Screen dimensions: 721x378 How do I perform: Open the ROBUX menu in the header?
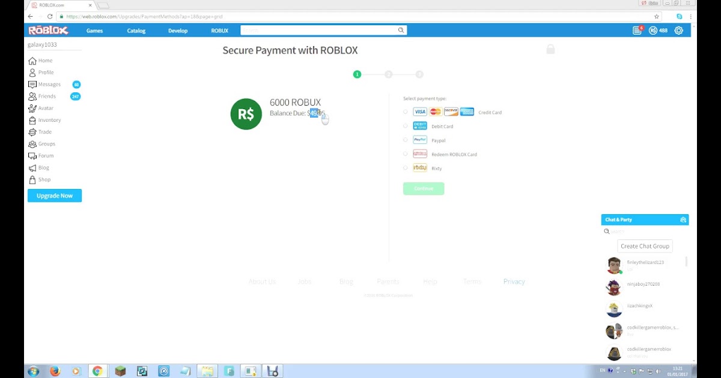pos(220,31)
